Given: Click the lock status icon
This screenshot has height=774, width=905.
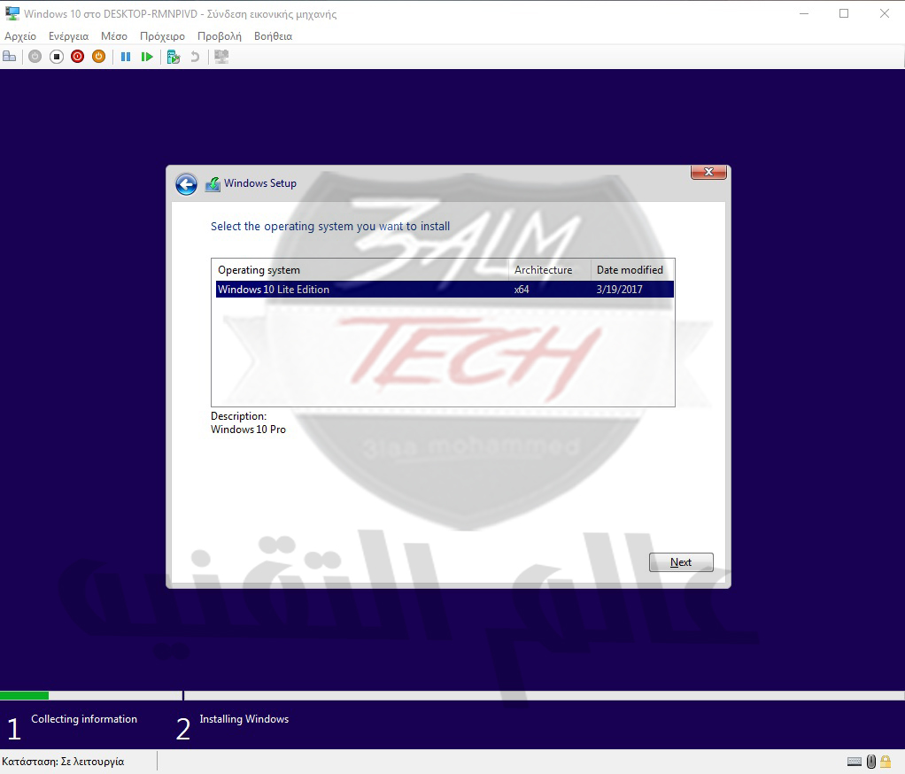Looking at the screenshot, I should (886, 762).
